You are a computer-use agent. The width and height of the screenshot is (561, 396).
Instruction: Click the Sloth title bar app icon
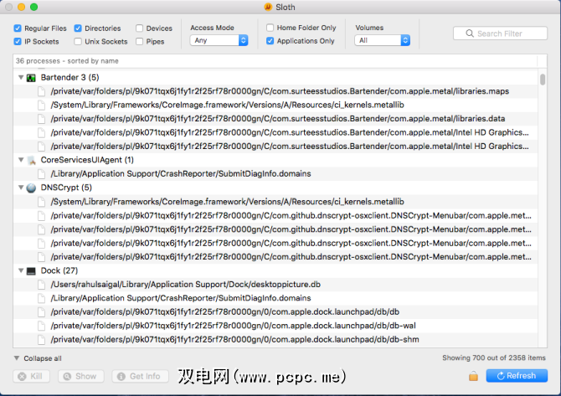coord(268,7)
